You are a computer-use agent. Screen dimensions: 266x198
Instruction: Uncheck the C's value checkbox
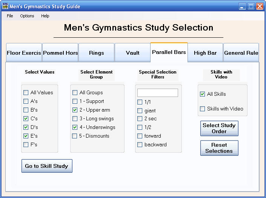(x=26, y=118)
